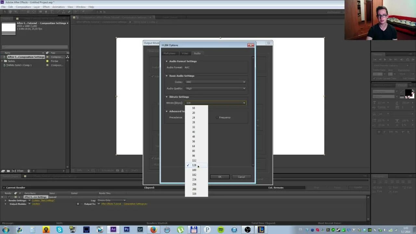Select the Audio tab

coord(197,53)
